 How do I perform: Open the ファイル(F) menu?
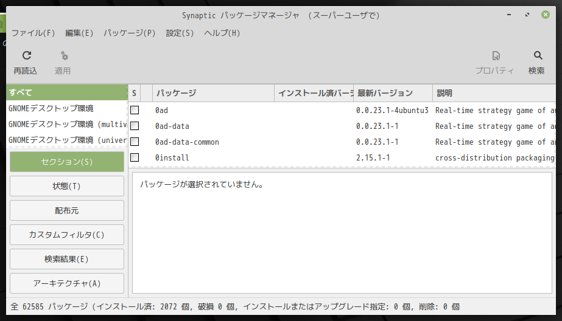33,33
